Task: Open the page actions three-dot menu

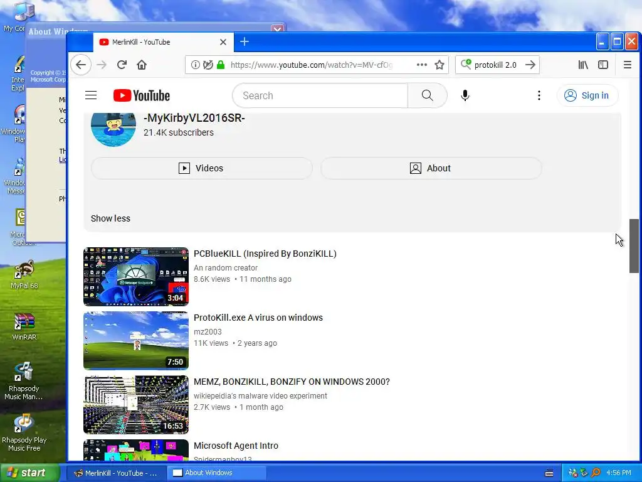Action: (422, 65)
